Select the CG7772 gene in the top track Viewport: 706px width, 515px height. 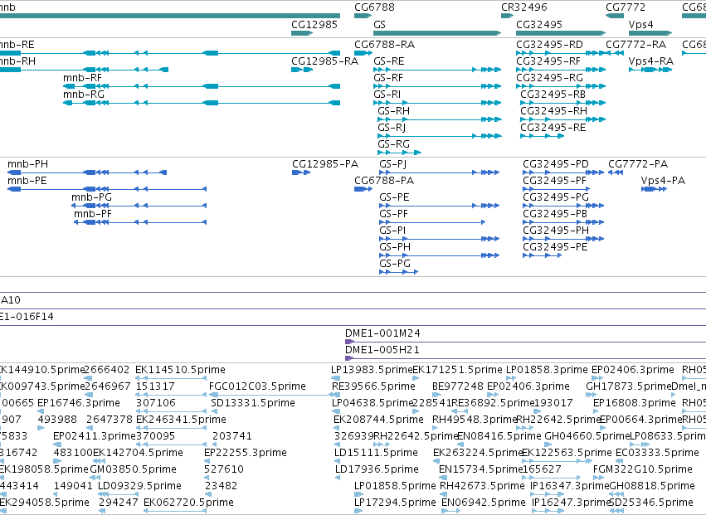click(x=615, y=16)
